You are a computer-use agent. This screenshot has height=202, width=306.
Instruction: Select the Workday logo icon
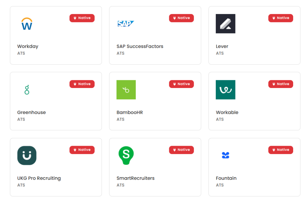point(27,24)
